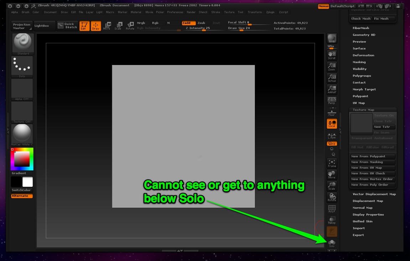Image resolution: width=410 pixels, height=261 pixels.
Task: Activate Quick Sketch
Action: point(67,26)
